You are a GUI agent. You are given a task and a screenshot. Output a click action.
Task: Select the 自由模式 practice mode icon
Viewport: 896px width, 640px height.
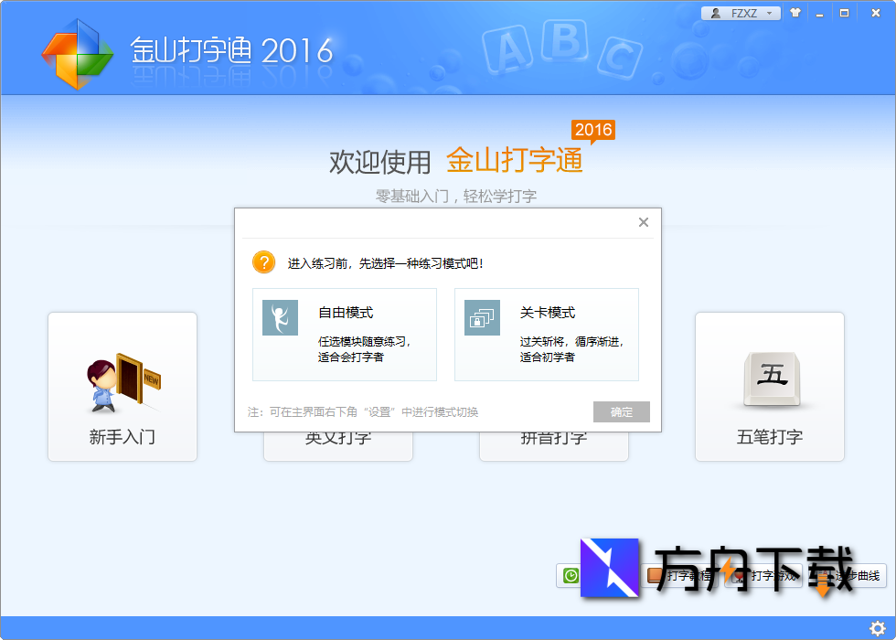(280, 318)
